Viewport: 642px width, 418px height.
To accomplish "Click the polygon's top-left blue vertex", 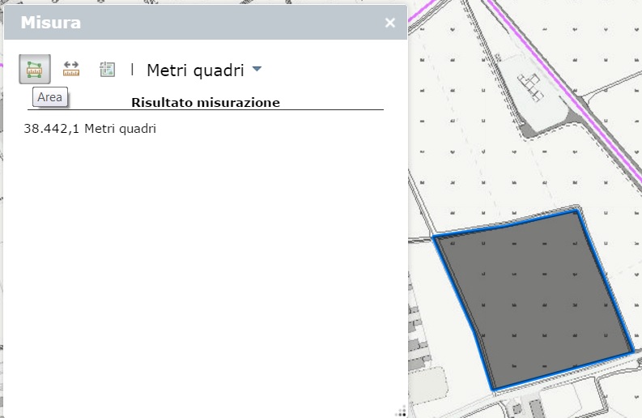I will pyautogui.click(x=436, y=237).
